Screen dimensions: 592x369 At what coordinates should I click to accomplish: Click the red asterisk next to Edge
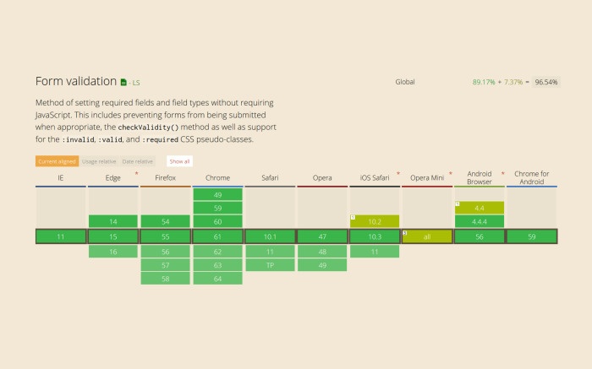137,173
